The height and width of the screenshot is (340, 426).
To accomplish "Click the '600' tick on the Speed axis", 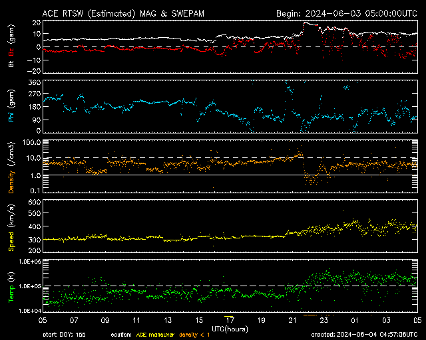I will click(35, 202).
